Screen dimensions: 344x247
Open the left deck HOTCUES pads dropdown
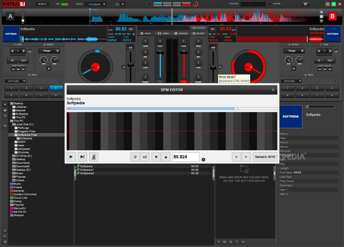point(15,81)
